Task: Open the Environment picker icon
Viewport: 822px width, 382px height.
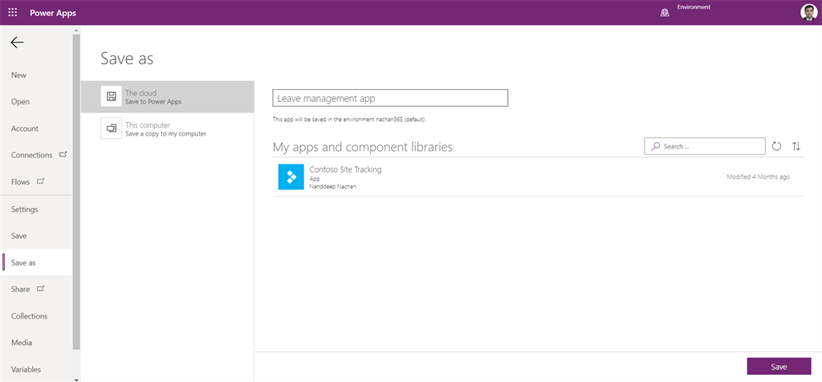Action: pos(665,14)
